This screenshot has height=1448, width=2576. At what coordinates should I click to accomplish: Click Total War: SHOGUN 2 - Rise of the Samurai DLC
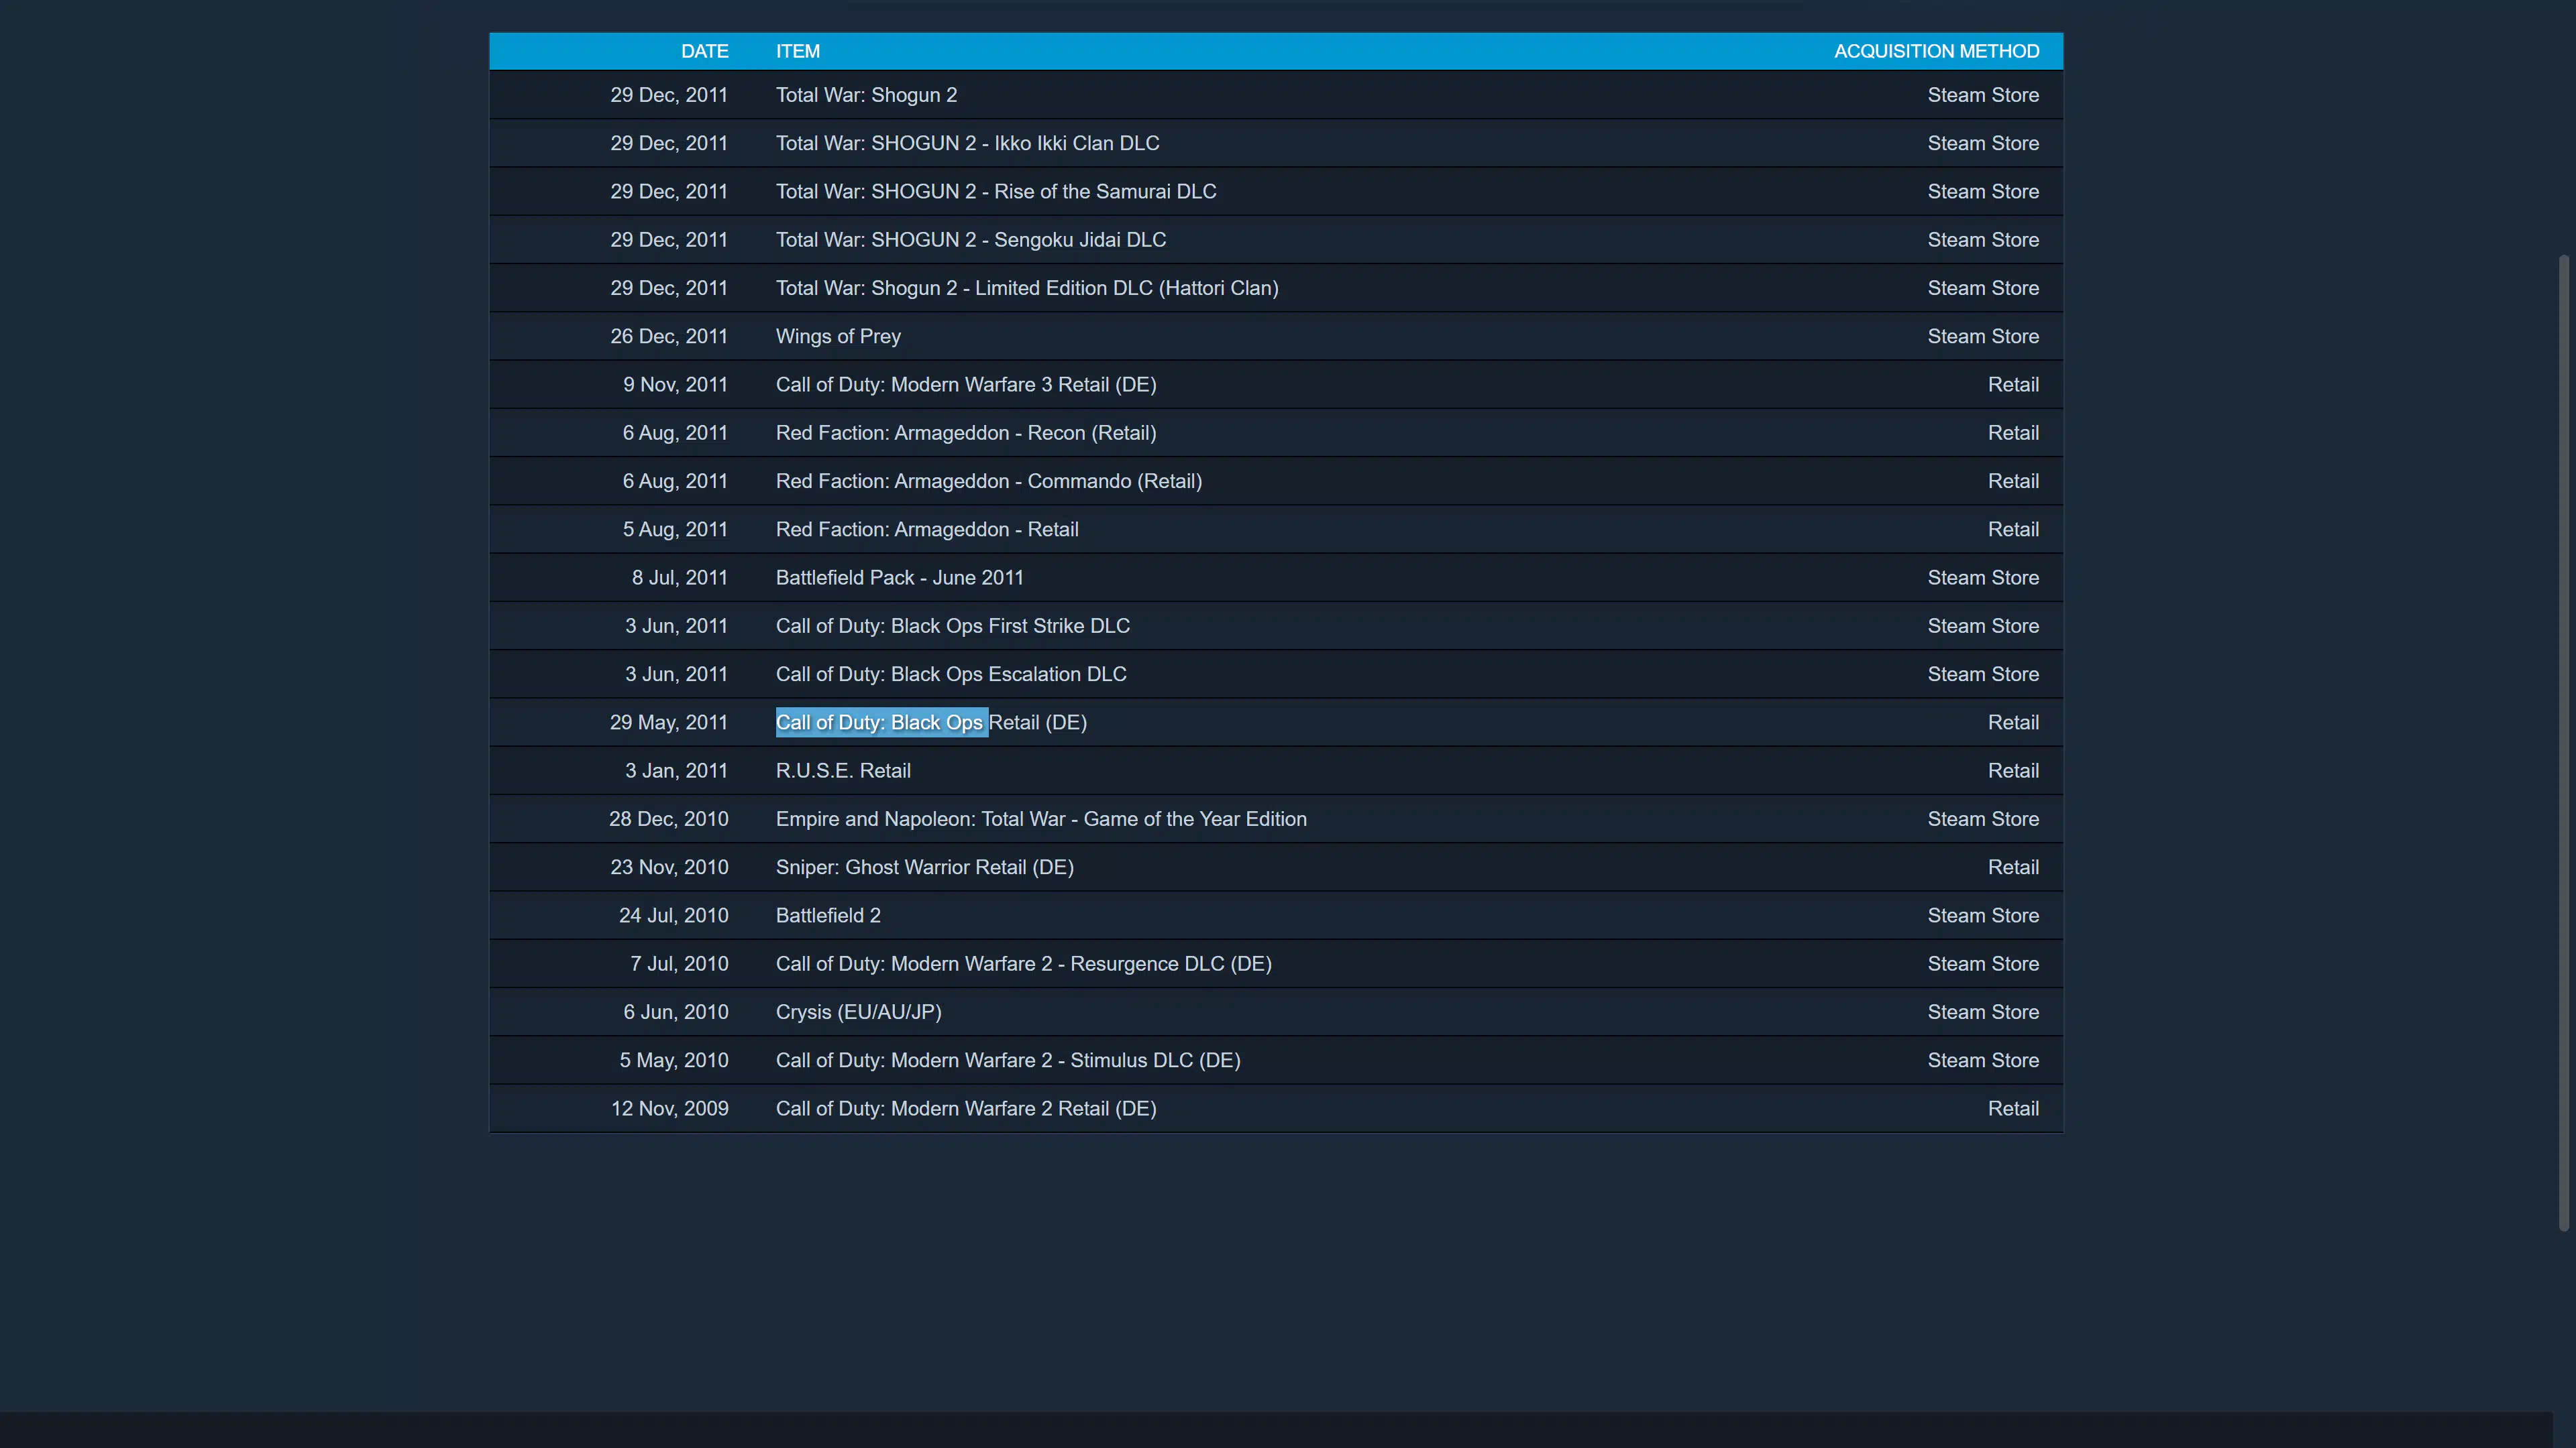(x=996, y=191)
